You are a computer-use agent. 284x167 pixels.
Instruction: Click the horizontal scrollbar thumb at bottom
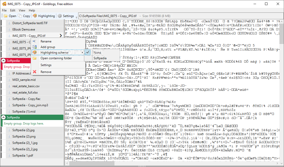coord(92,163)
